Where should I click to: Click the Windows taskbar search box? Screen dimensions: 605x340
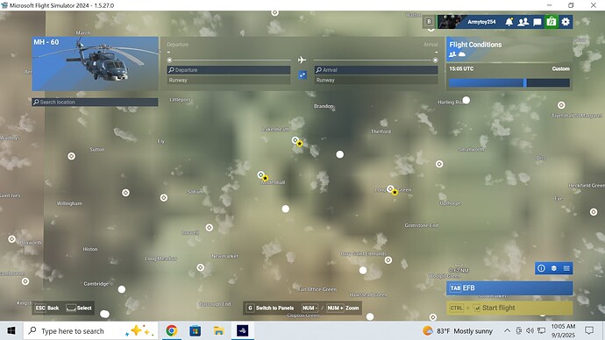pos(90,330)
